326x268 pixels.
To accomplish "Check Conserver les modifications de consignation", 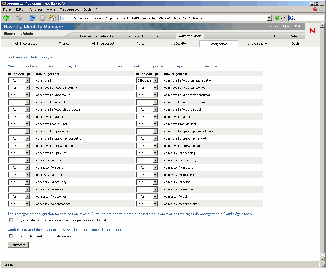I will click(11, 236).
